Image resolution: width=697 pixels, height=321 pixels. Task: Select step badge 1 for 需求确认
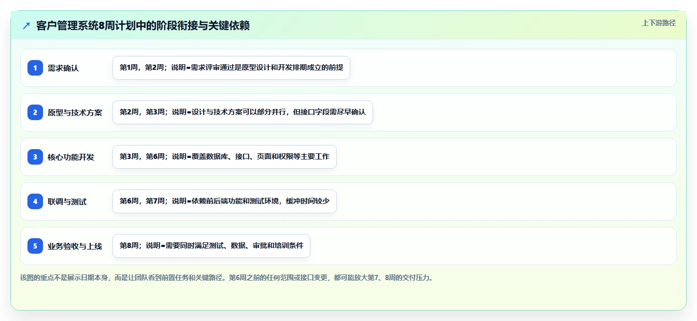click(x=35, y=68)
